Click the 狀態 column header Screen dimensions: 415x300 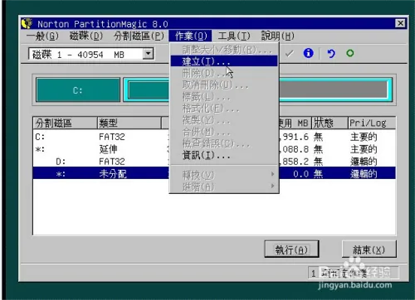point(329,123)
